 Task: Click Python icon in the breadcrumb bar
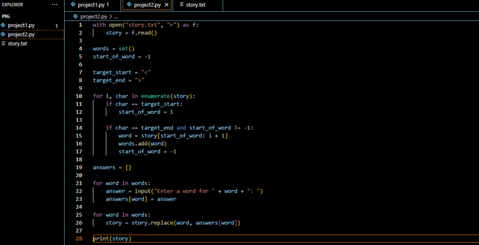pyautogui.click(x=75, y=16)
